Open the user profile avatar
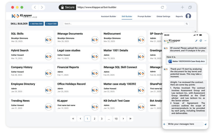218x133 pixels. click(188, 16)
